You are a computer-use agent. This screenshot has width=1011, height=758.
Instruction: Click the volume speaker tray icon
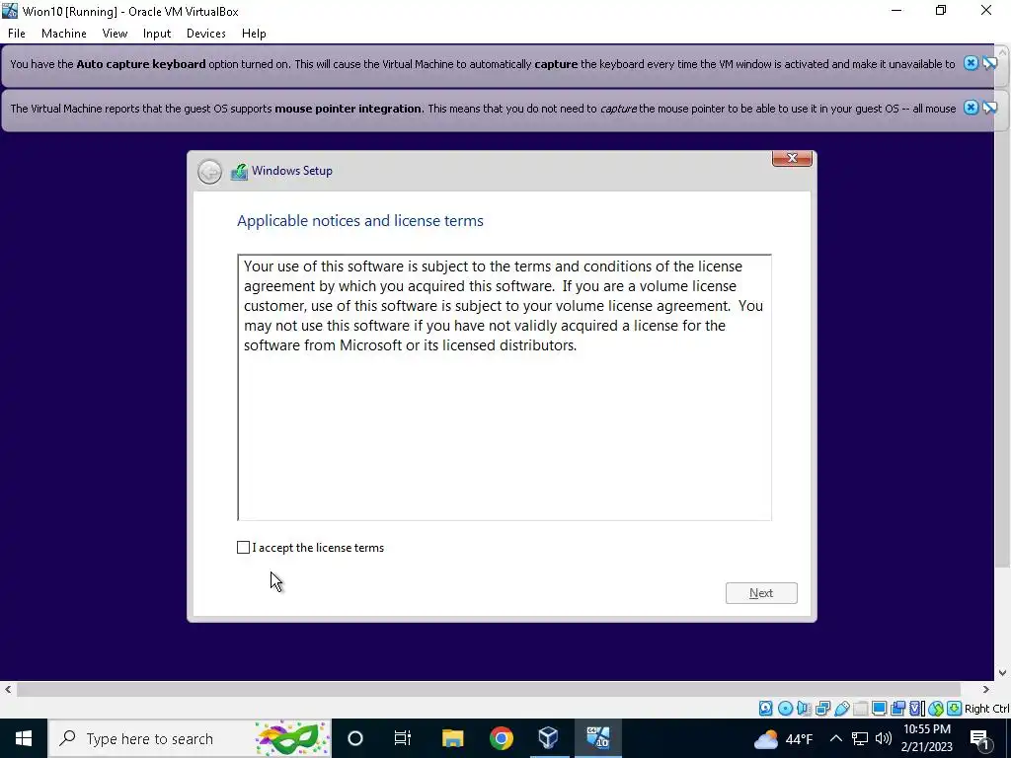click(884, 738)
